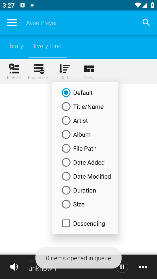
Task: Switch to the Library tab
Action: [14, 46]
